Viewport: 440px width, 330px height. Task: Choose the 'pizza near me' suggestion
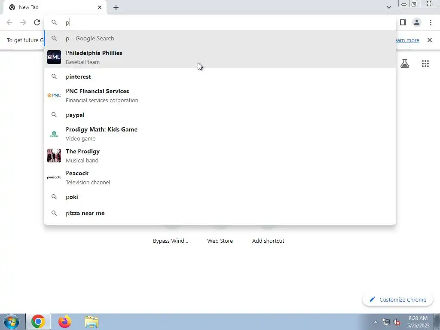tap(220, 213)
